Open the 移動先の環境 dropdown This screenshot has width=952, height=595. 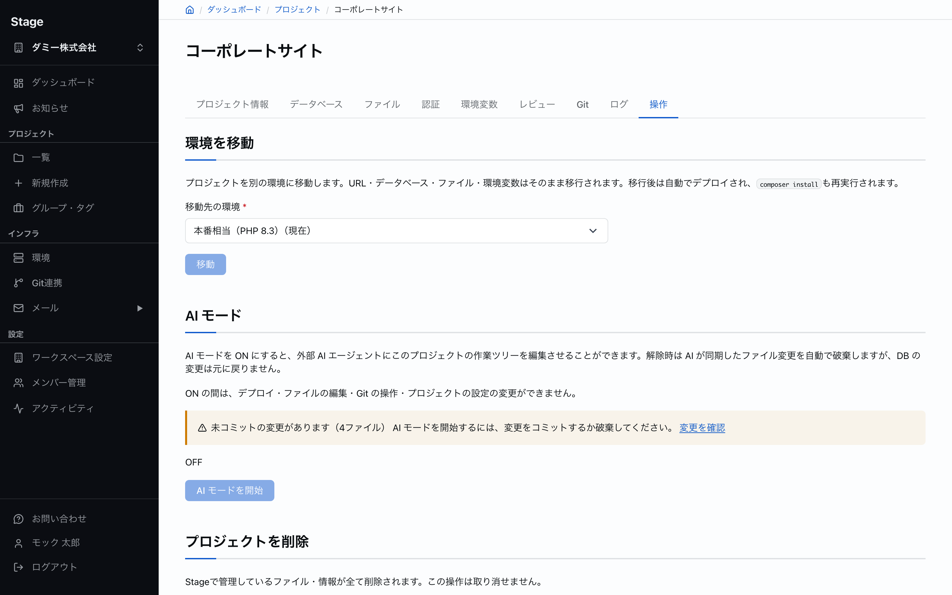pos(397,231)
